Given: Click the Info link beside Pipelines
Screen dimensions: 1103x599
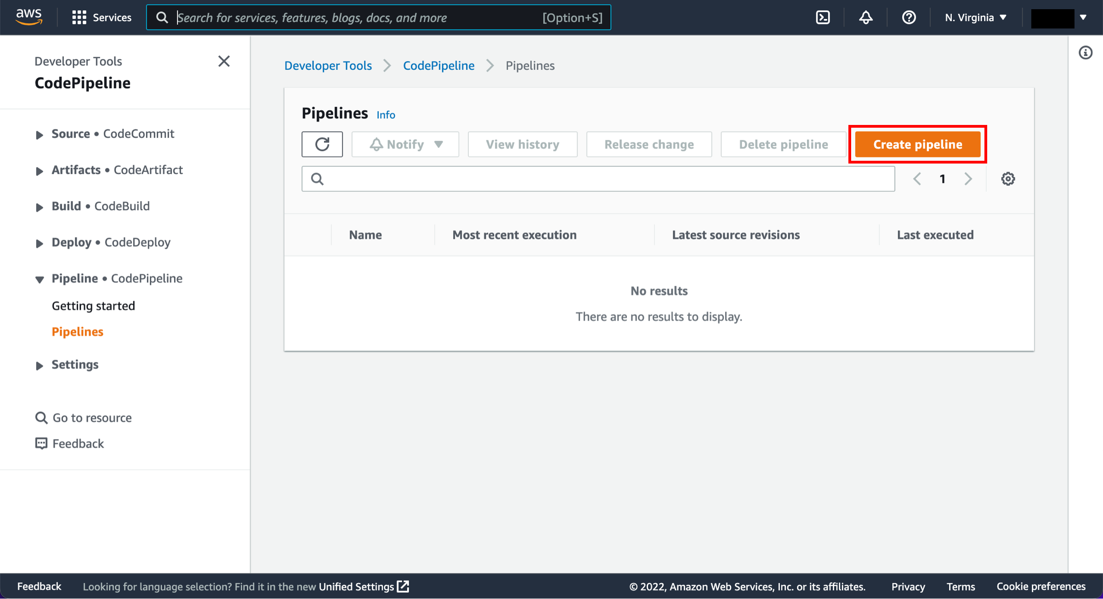Looking at the screenshot, I should click(386, 114).
